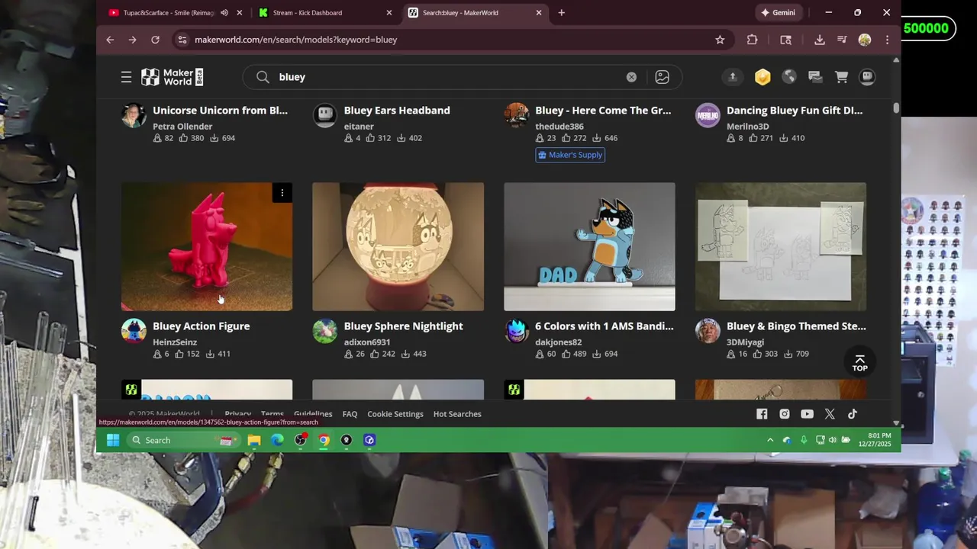This screenshot has width=977, height=549.
Task: Open the FAQ footer link
Action: point(350,414)
